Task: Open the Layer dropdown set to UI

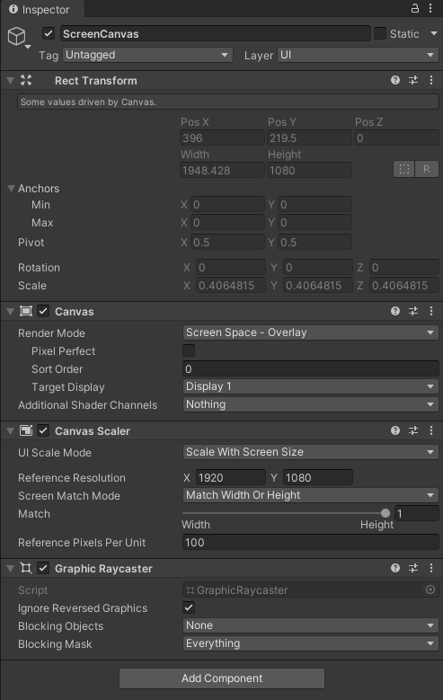Action: [x=358, y=55]
